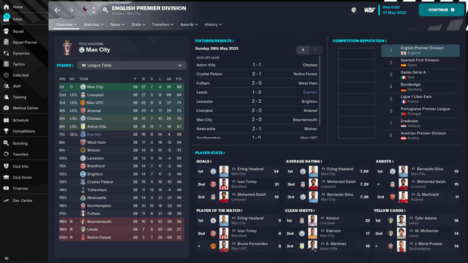Viewport: 468px width, 263px height.
Task: Show next fixtures date with right arrow
Action: pyautogui.click(x=315, y=50)
